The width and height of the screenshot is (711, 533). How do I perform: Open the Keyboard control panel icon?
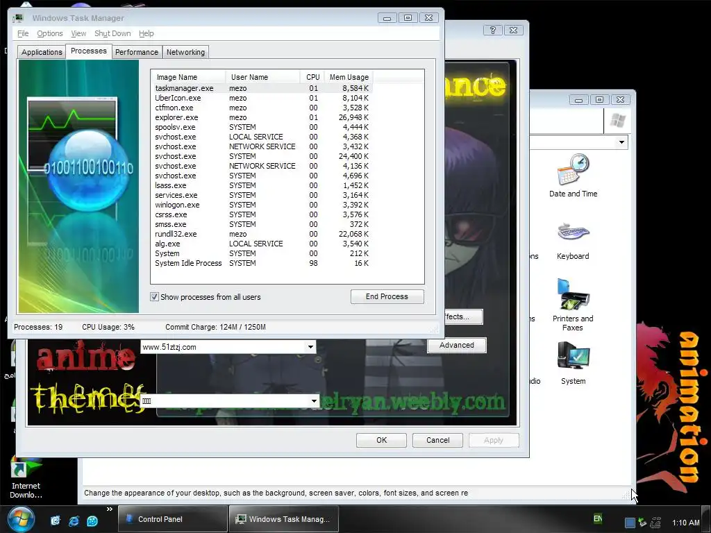(573, 241)
